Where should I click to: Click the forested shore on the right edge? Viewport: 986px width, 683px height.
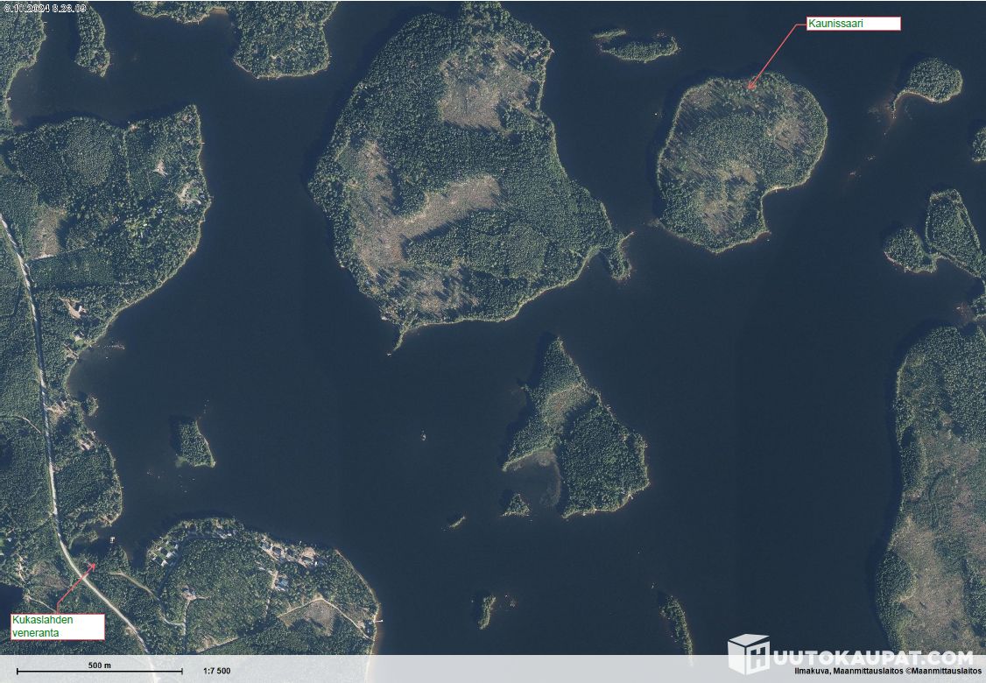[x=941, y=482]
